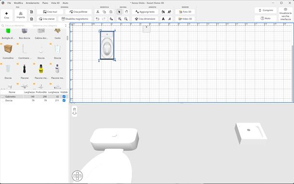Viewport: 294px width, 184px height.
Task: Activate the pan hand tool
Action: coord(126,12)
